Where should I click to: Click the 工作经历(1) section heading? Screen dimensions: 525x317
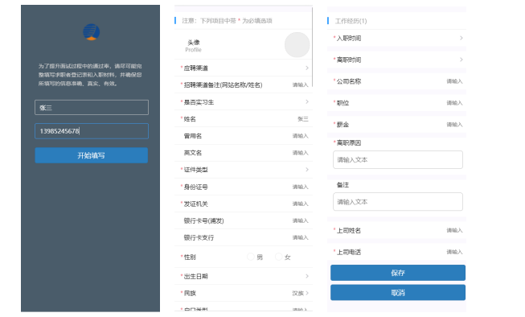[x=351, y=21]
